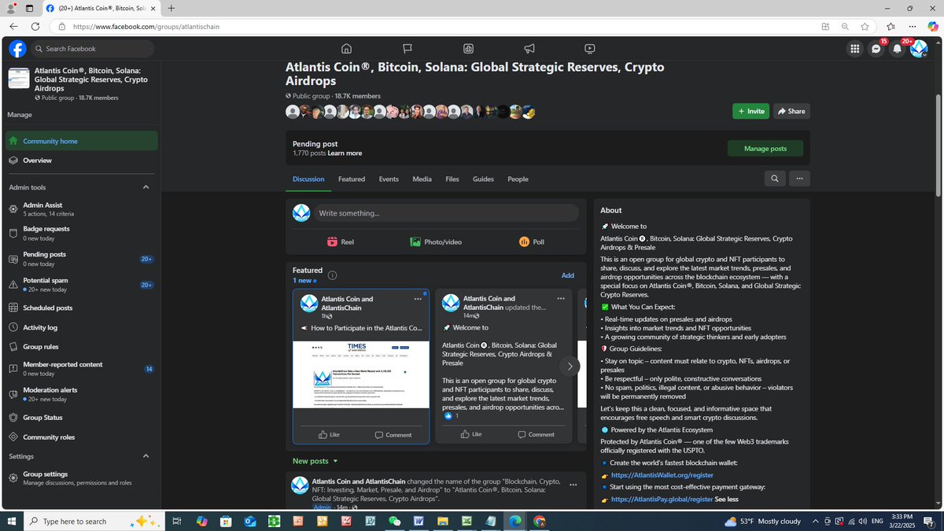Open the Activity log
The image size is (944, 531).
[x=81, y=327]
